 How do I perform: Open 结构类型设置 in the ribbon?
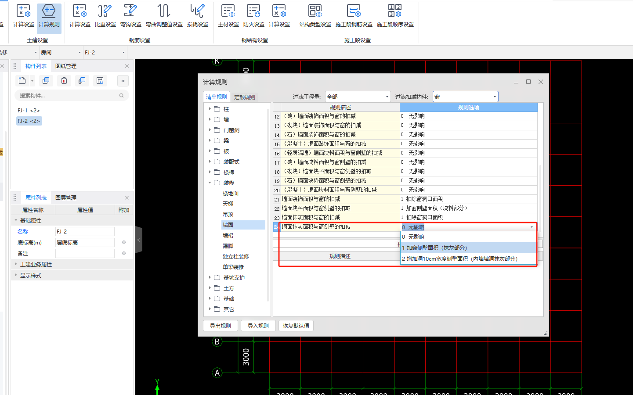pyautogui.click(x=315, y=16)
